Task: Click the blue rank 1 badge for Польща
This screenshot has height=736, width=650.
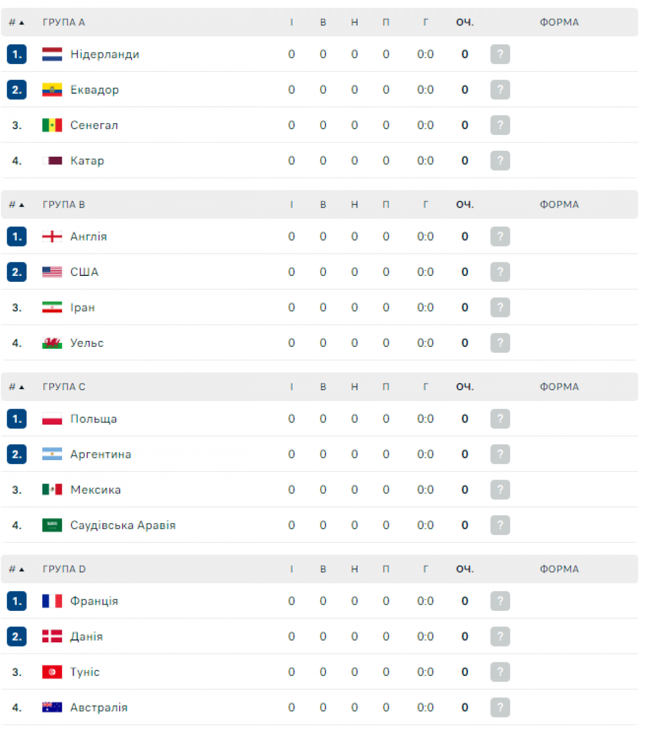Action: pos(17,419)
